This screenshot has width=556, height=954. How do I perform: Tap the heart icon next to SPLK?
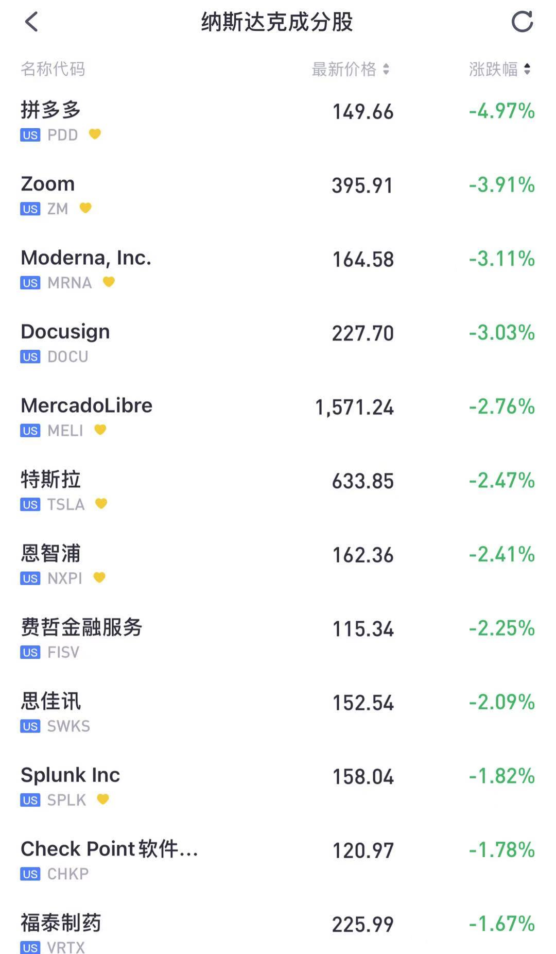(x=103, y=799)
